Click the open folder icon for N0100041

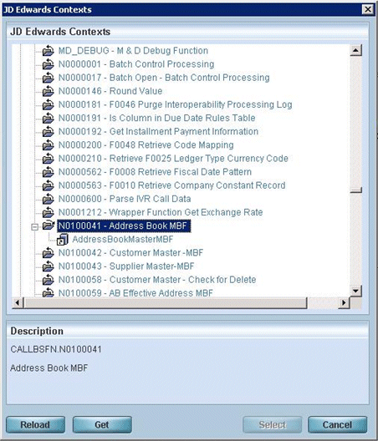tap(49, 226)
